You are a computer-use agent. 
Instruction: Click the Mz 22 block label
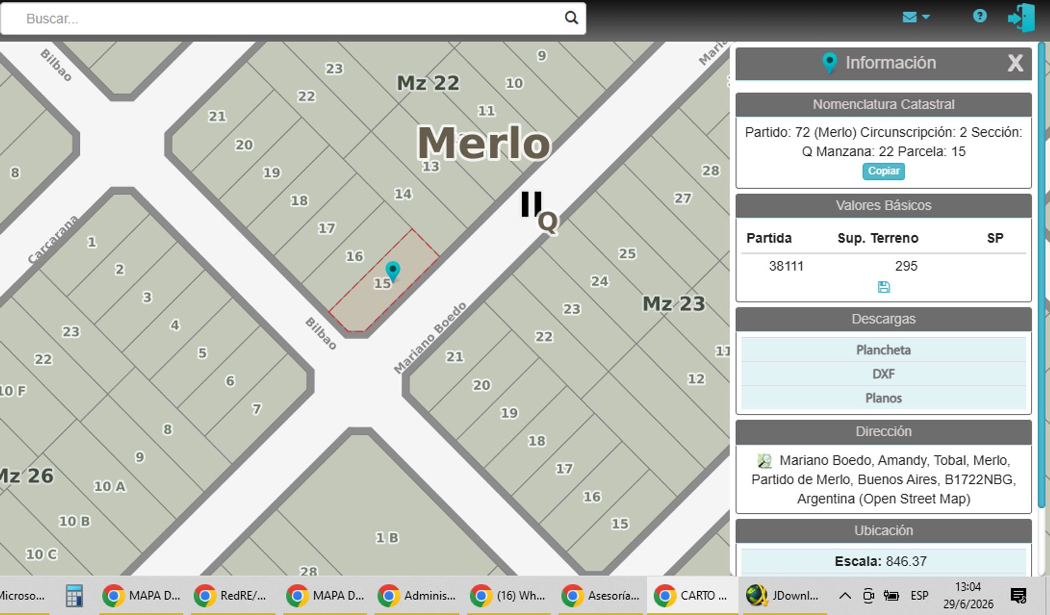click(428, 83)
